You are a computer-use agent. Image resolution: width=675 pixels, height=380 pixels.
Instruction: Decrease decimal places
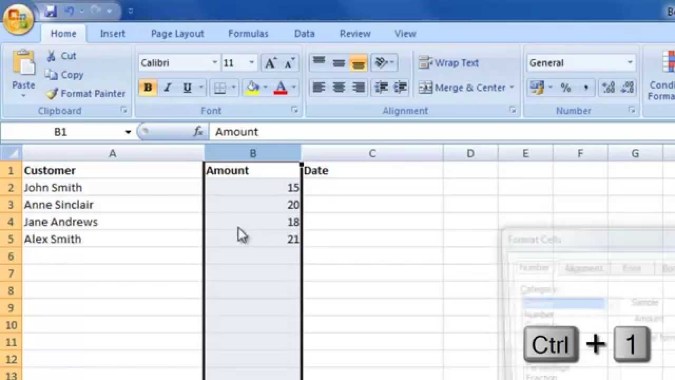[628, 88]
